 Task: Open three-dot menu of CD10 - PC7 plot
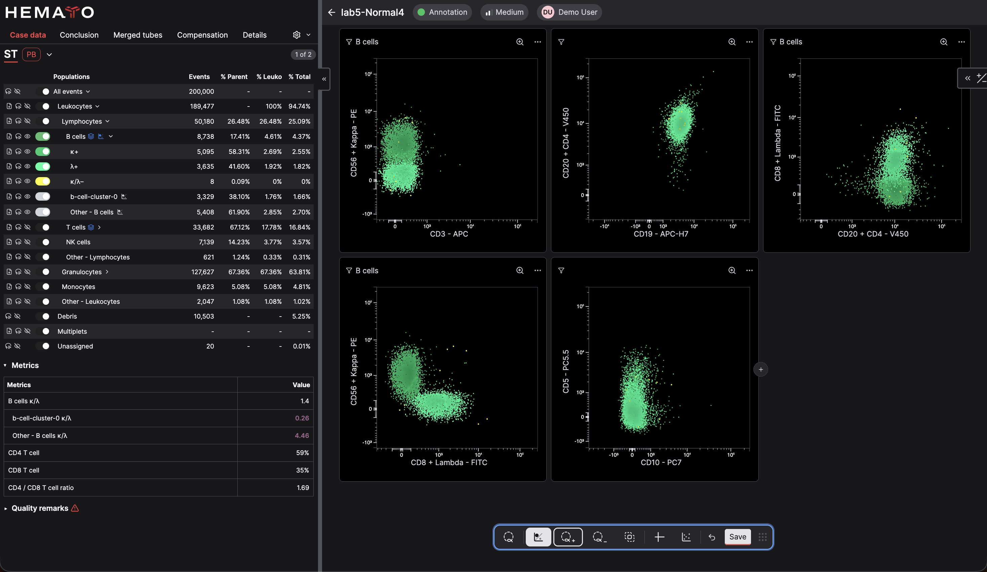tap(749, 271)
